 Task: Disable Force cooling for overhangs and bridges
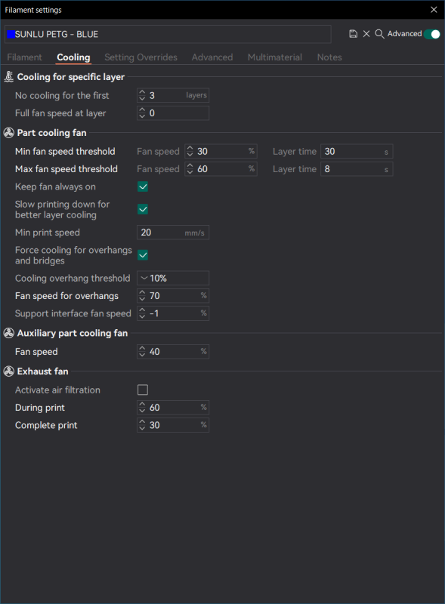pos(143,255)
